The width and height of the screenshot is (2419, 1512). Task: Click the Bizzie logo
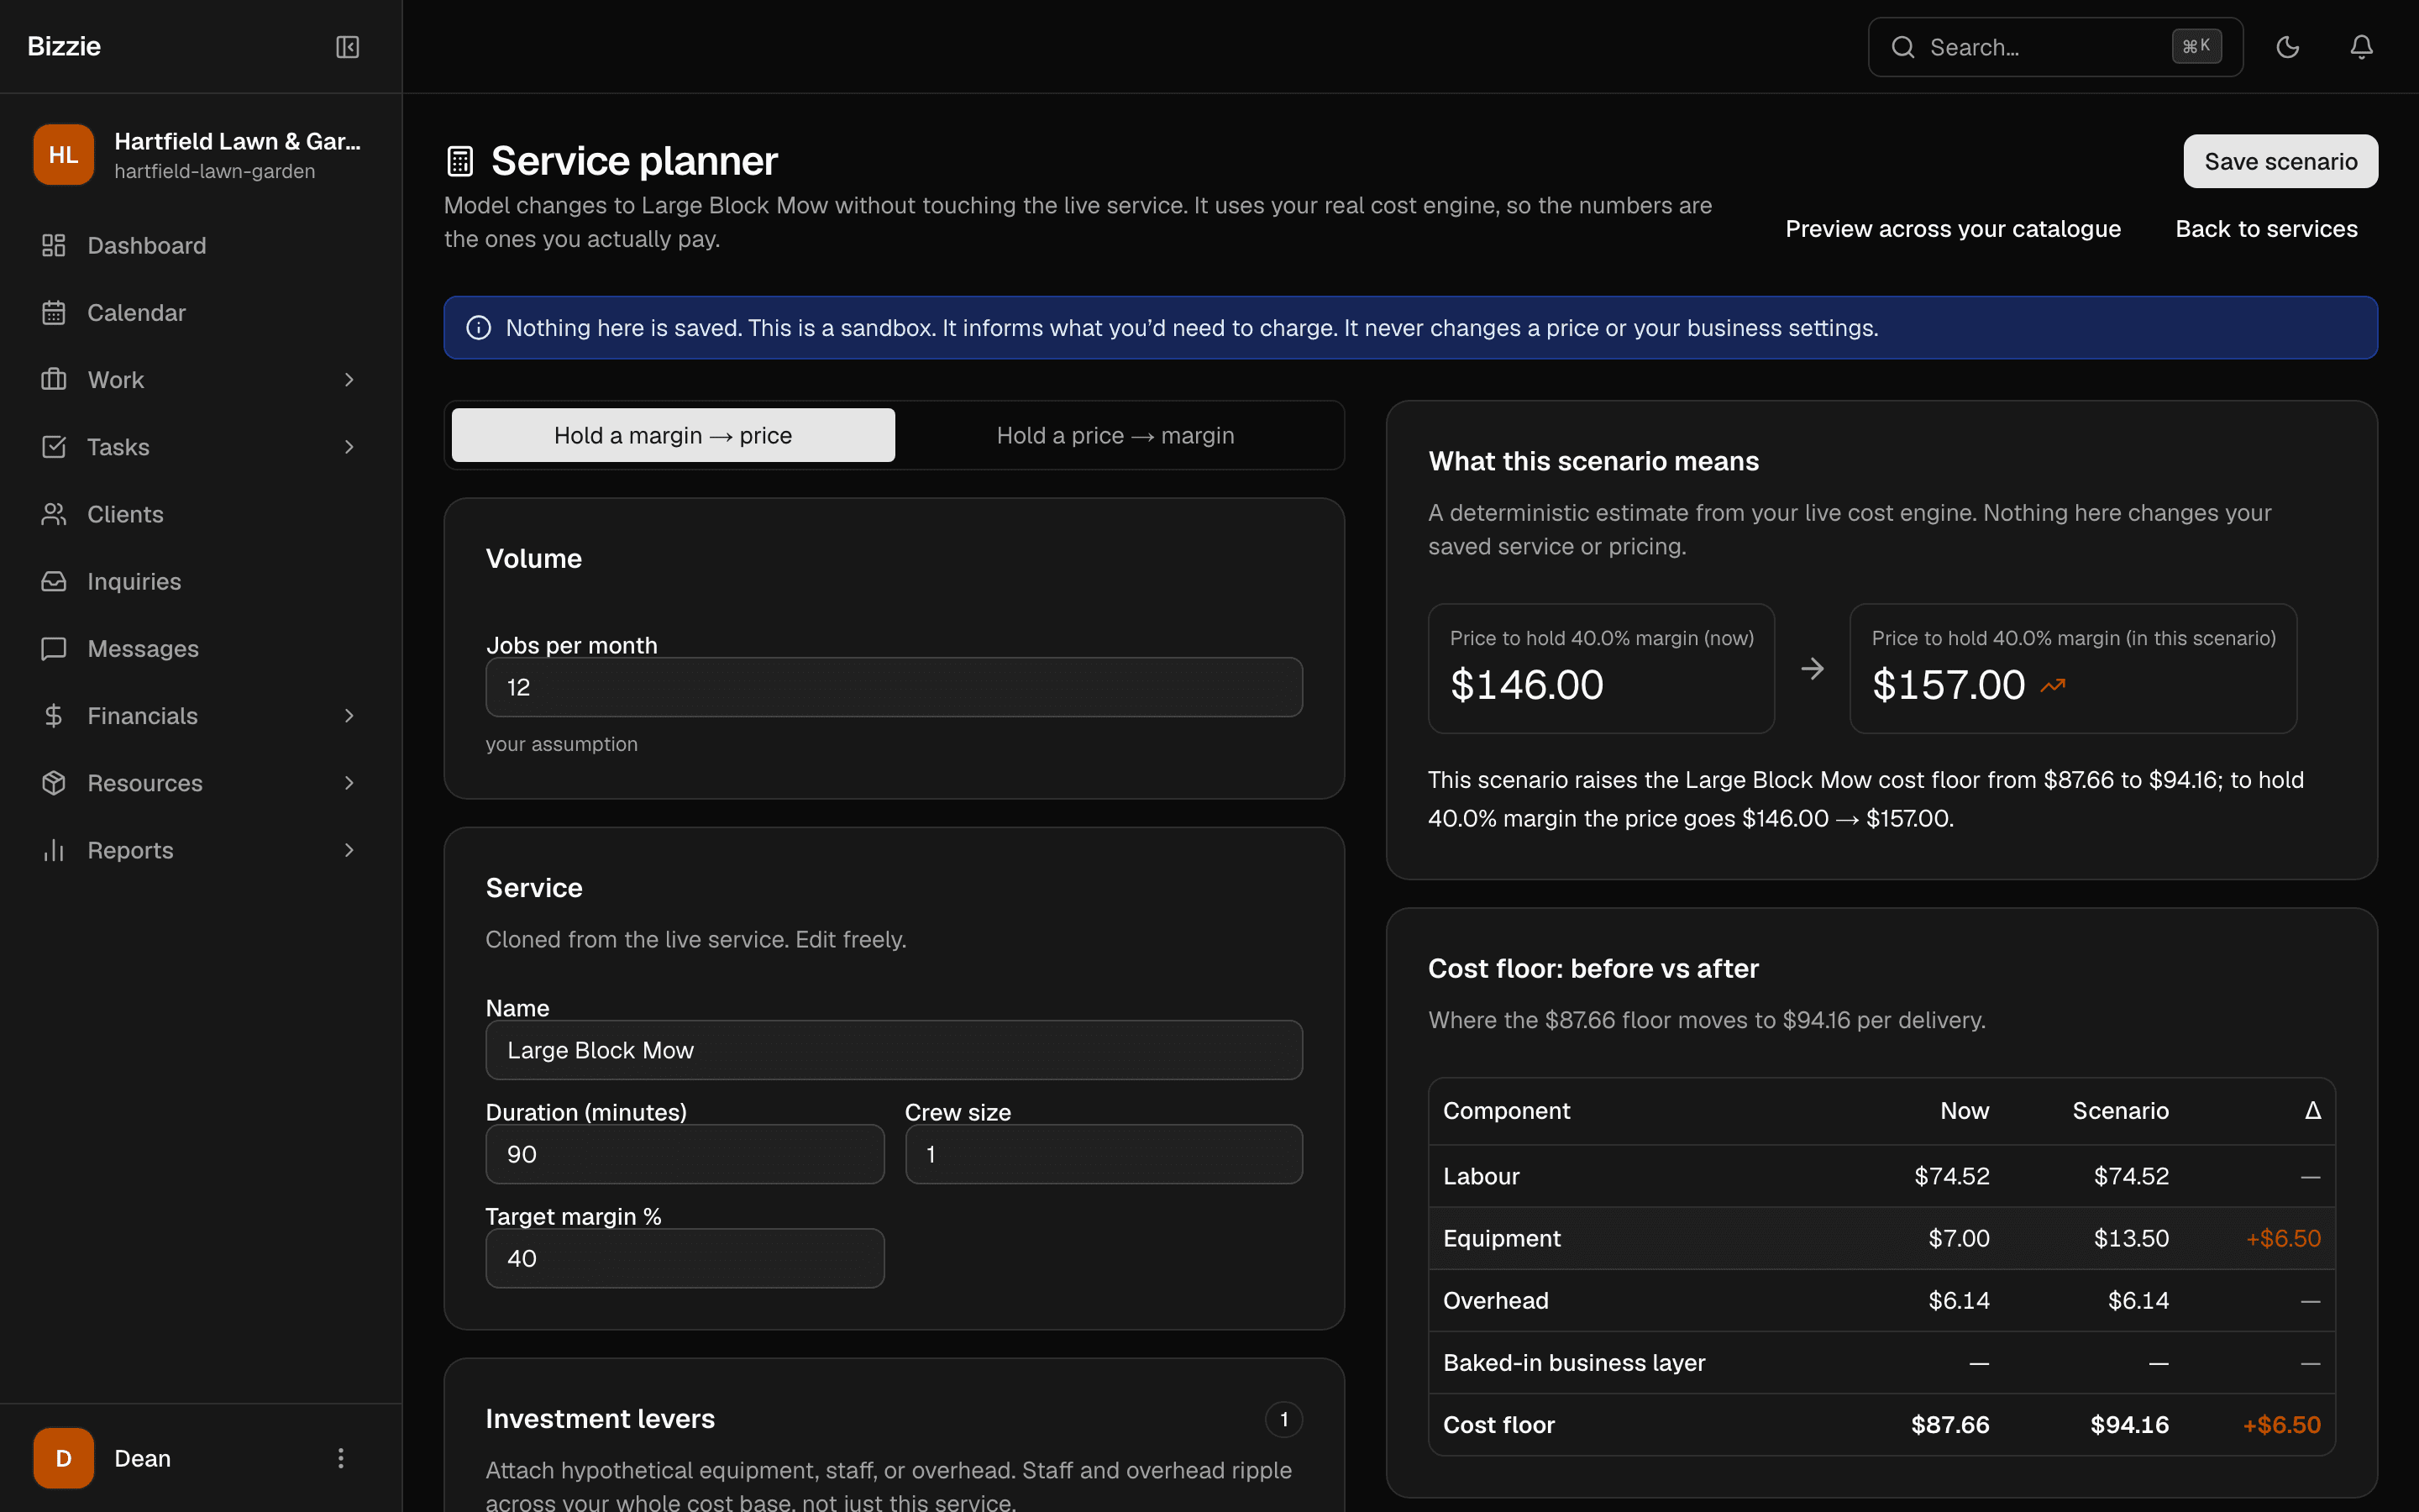pyautogui.click(x=64, y=46)
